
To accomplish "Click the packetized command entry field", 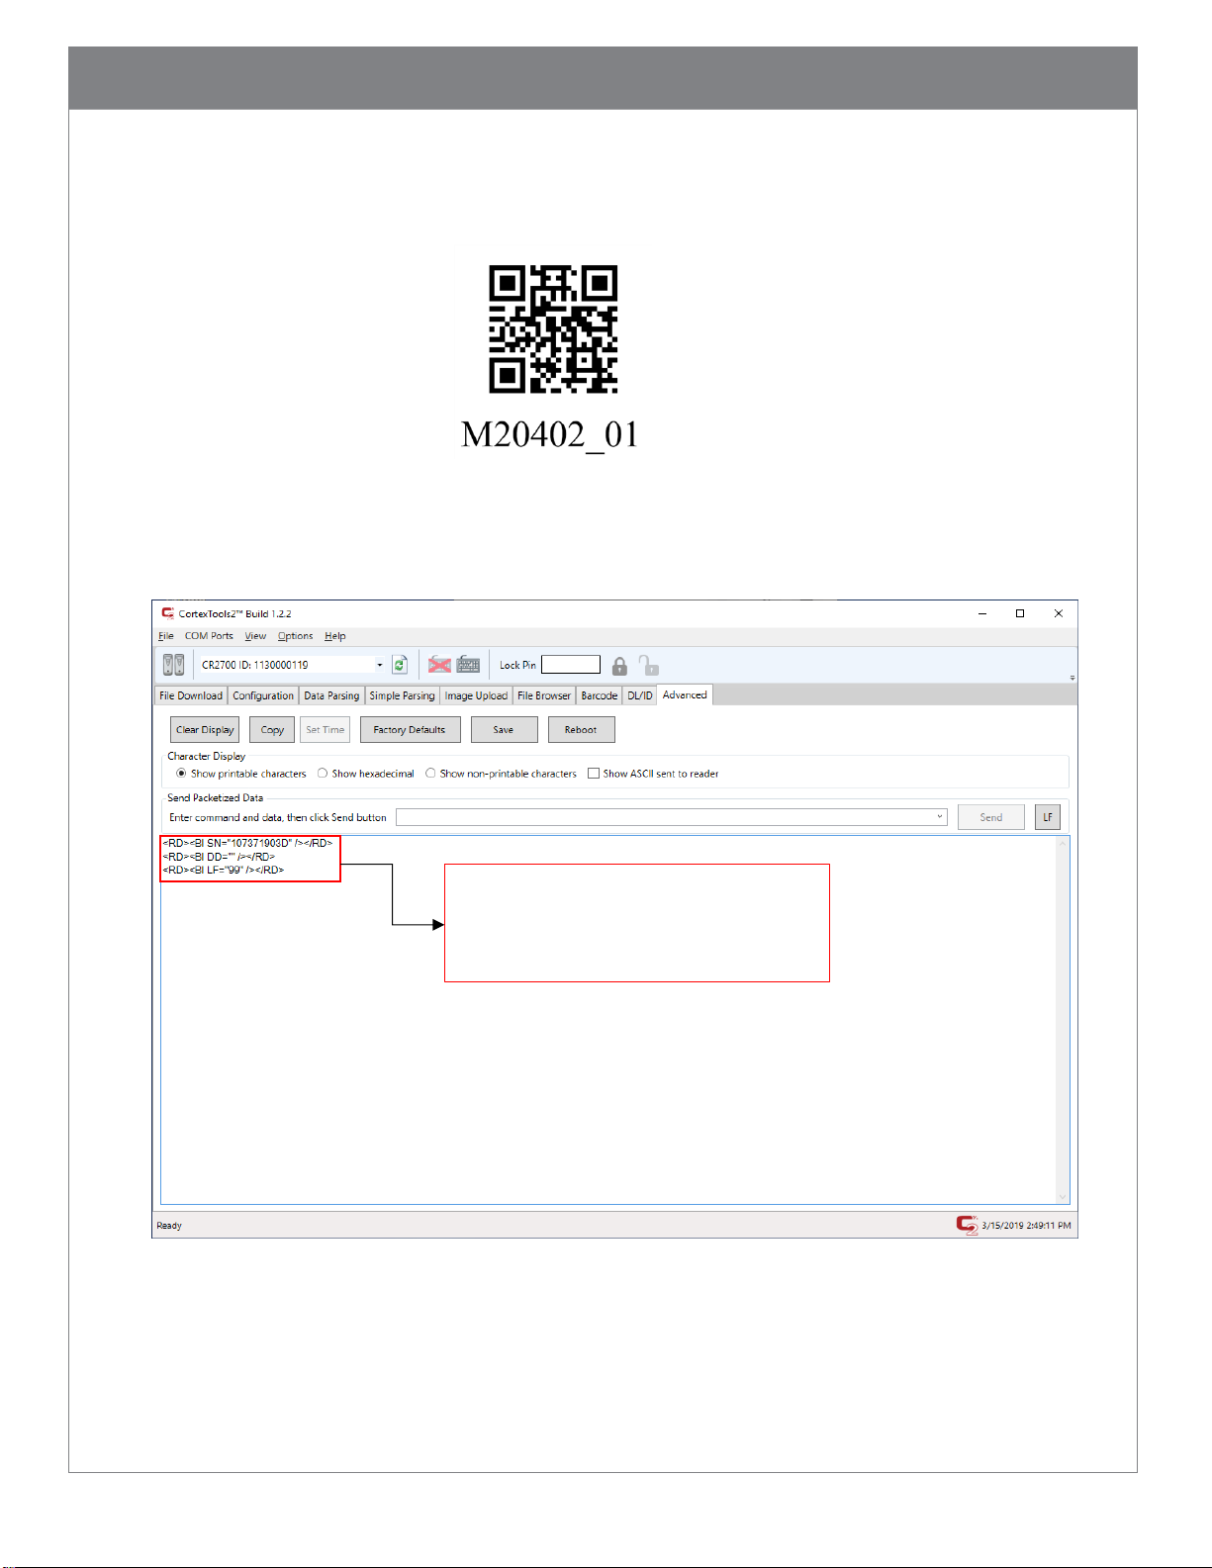I will click(x=672, y=817).
